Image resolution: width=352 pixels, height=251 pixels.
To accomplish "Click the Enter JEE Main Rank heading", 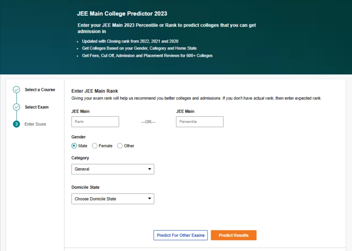I will pyautogui.click(x=94, y=91).
